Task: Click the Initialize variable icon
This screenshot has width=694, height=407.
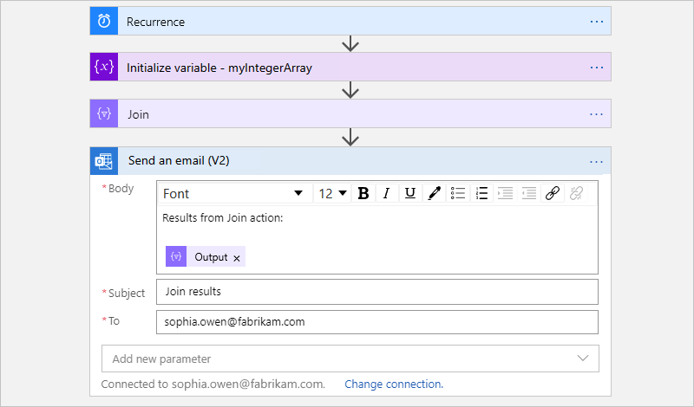Action: (x=104, y=68)
